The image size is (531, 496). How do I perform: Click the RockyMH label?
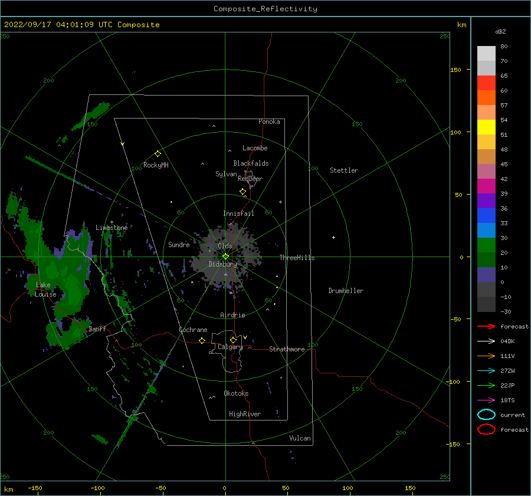tap(156, 165)
